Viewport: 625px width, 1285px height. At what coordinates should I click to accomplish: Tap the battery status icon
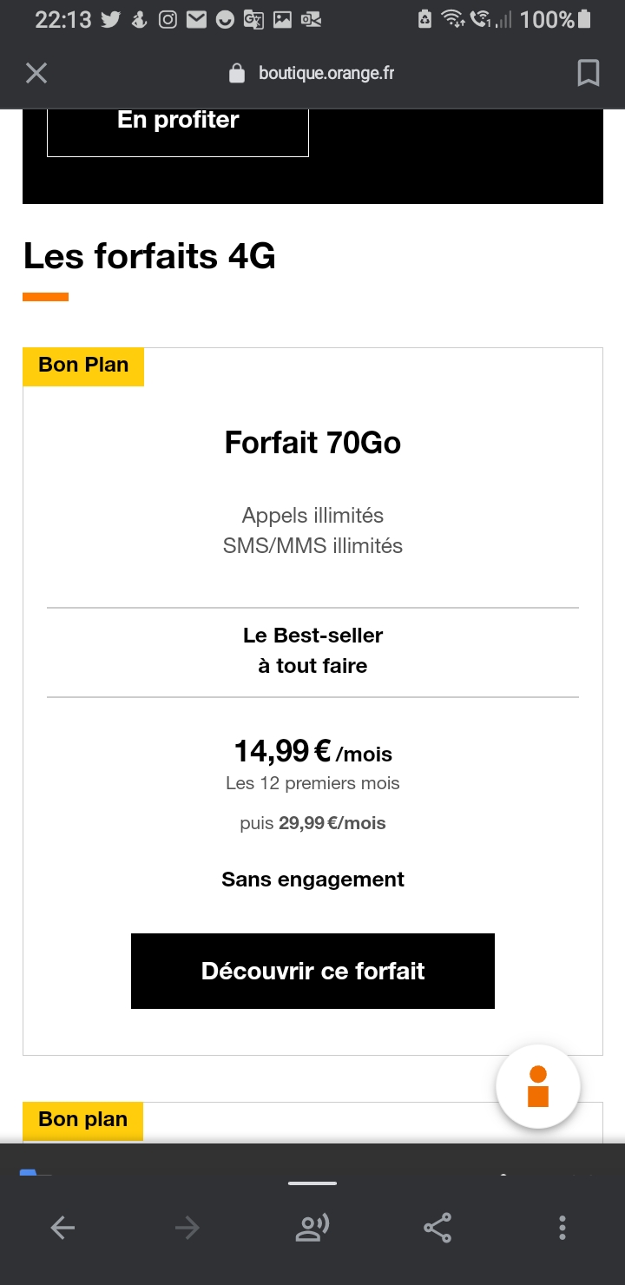pos(585,19)
